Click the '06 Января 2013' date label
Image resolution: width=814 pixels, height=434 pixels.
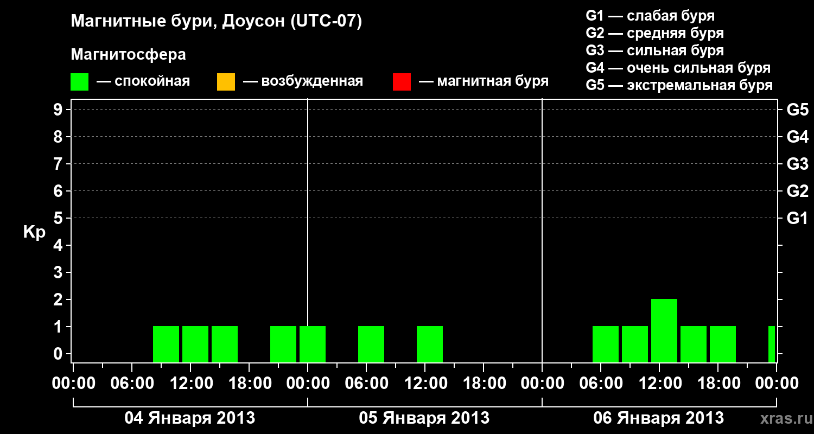point(659,418)
